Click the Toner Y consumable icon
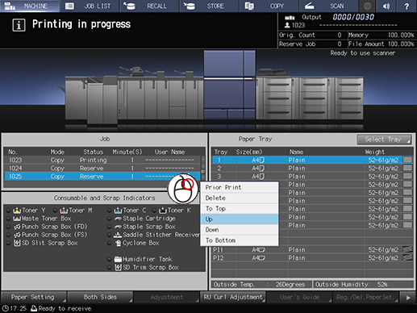Image resolution: width=417 pixels, height=313 pixels. tap(17, 211)
